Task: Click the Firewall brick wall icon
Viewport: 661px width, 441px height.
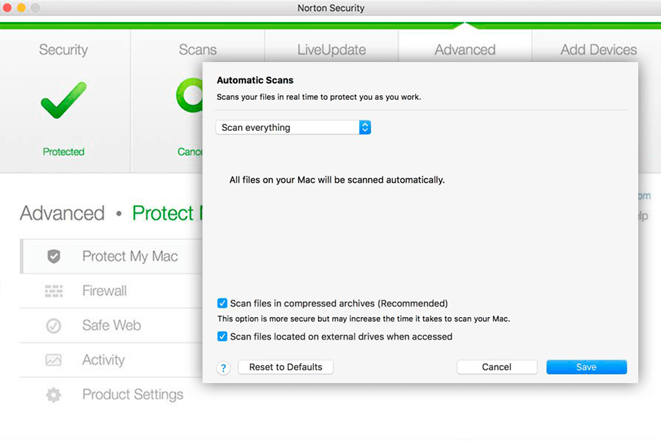Action: (x=54, y=291)
